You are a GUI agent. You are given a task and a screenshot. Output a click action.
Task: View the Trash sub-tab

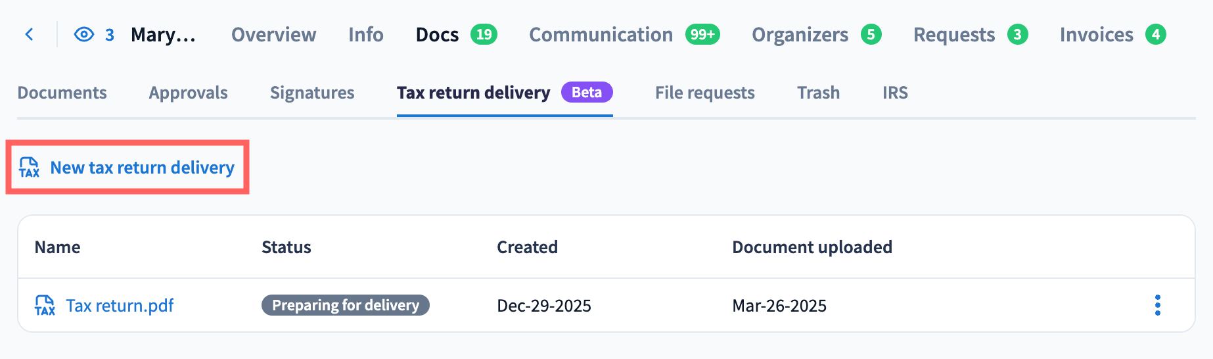click(x=818, y=93)
